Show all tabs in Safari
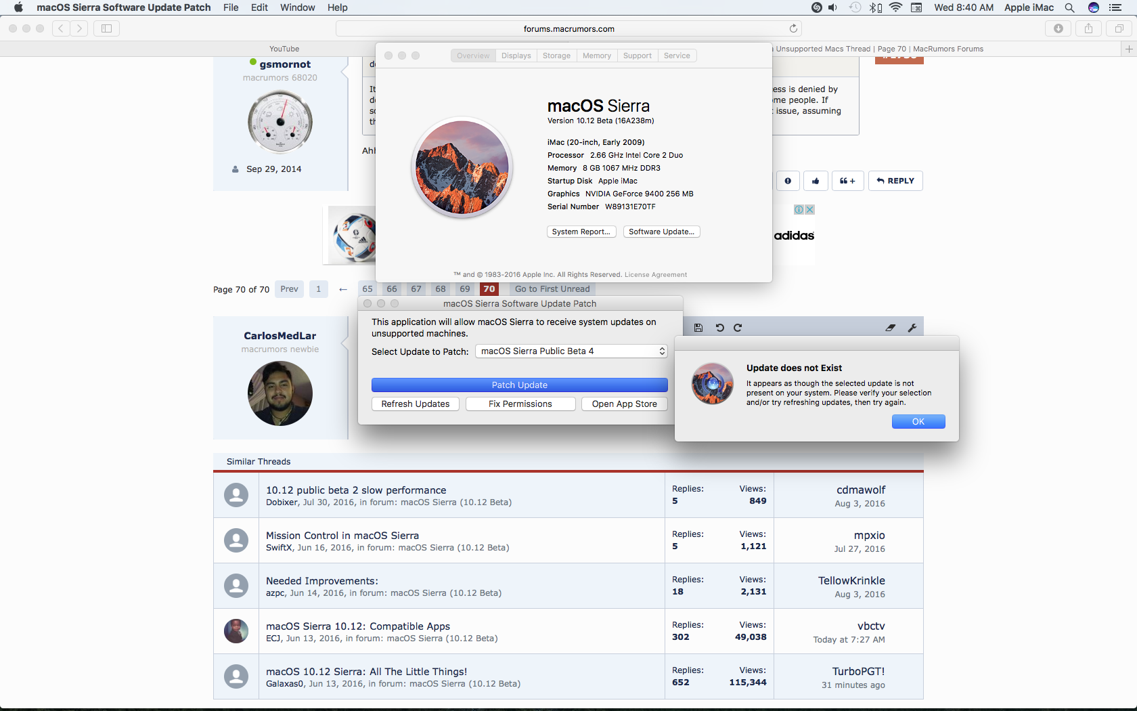 1119,28
